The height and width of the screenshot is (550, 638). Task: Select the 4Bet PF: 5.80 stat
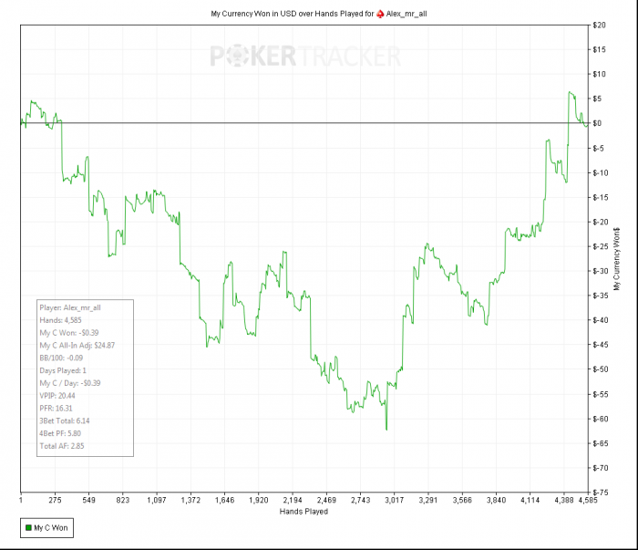pyautogui.click(x=60, y=433)
